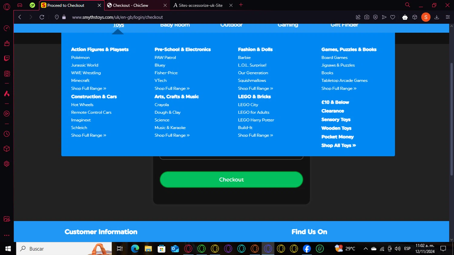454x255 pixels.
Task: Open £10 & Below link
Action: click(335, 102)
